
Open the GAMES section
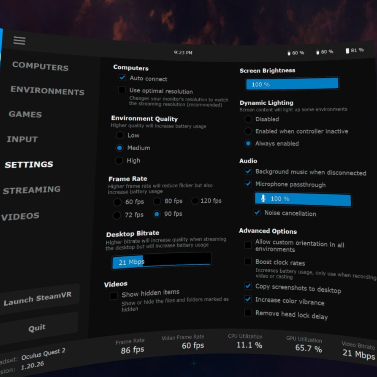(24, 114)
